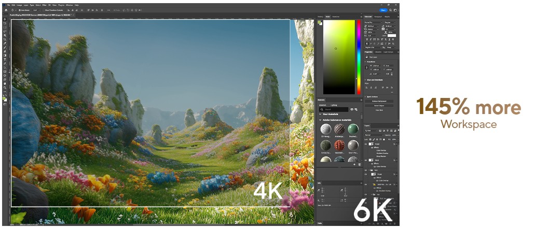Select the Horizontal Type tool
The image size is (534, 227).
point(5,59)
